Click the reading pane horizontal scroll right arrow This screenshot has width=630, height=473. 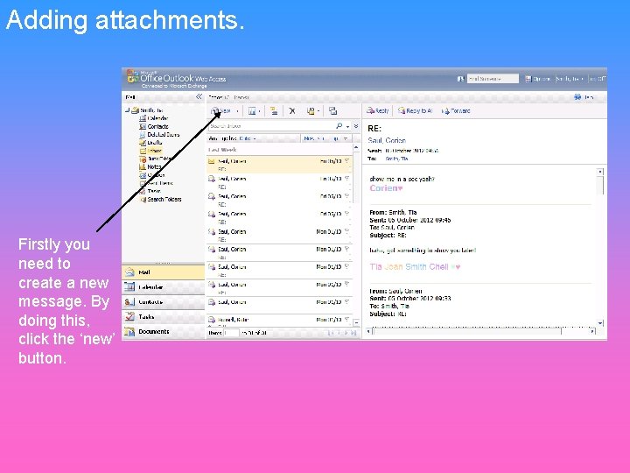click(592, 331)
